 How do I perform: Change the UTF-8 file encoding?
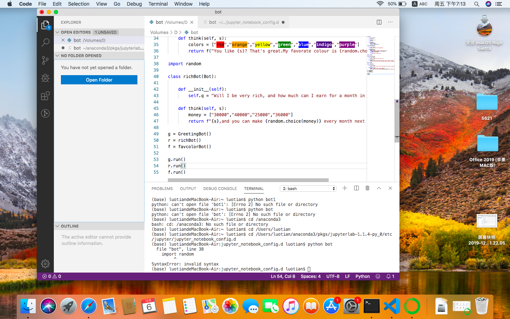(x=333, y=276)
